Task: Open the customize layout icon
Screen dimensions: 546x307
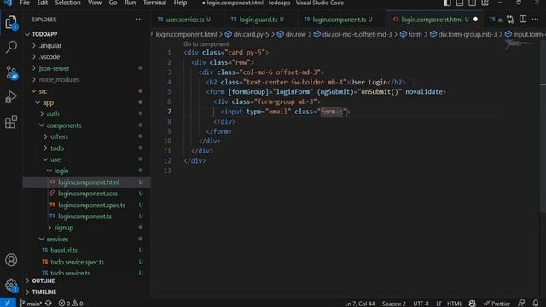Action: [x=485, y=3]
